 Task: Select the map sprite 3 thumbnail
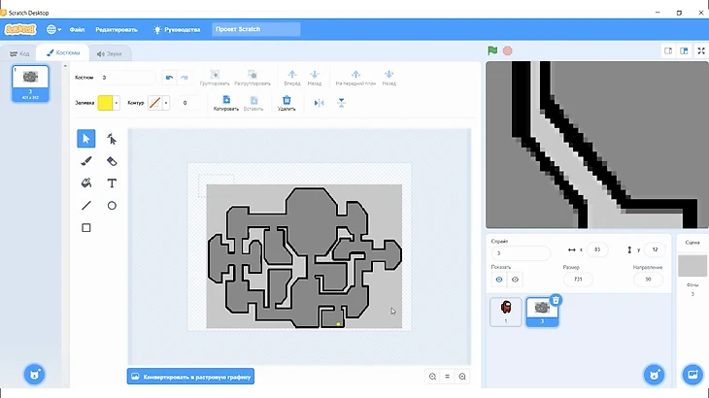point(542,312)
